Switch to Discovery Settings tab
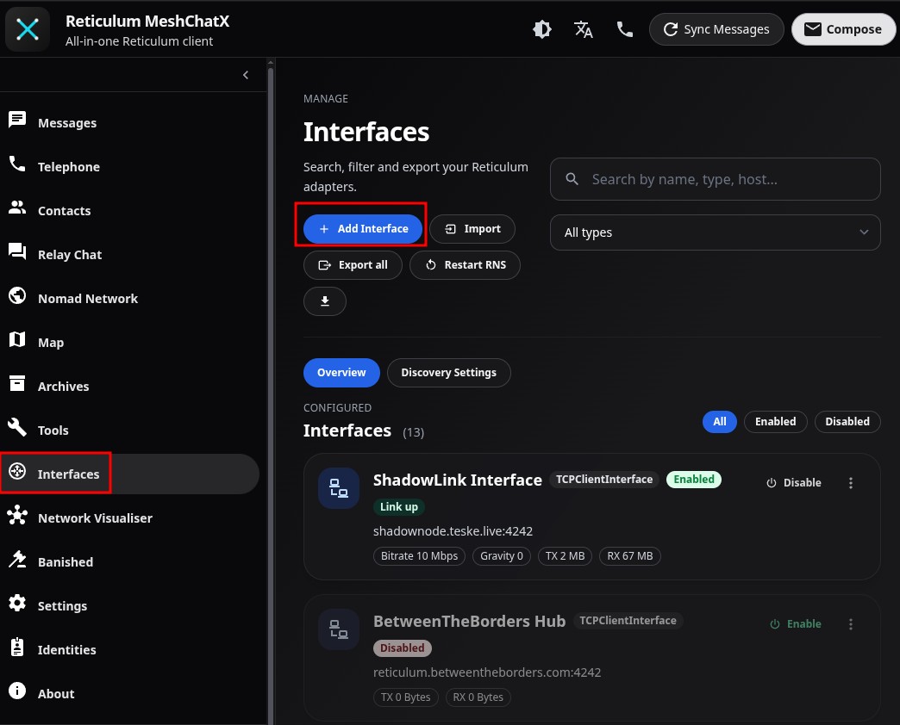This screenshot has height=725, width=900. pos(449,373)
